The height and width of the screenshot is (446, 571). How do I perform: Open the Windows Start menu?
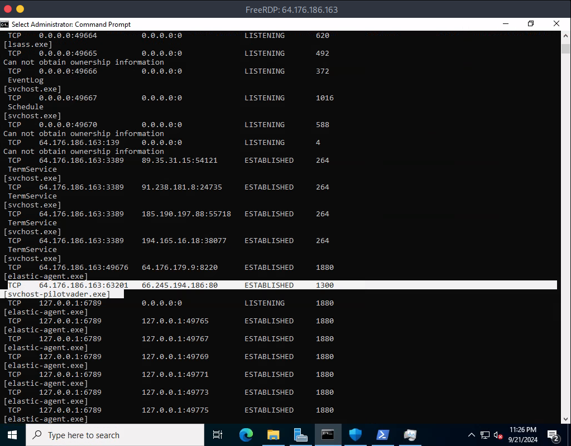click(12, 435)
